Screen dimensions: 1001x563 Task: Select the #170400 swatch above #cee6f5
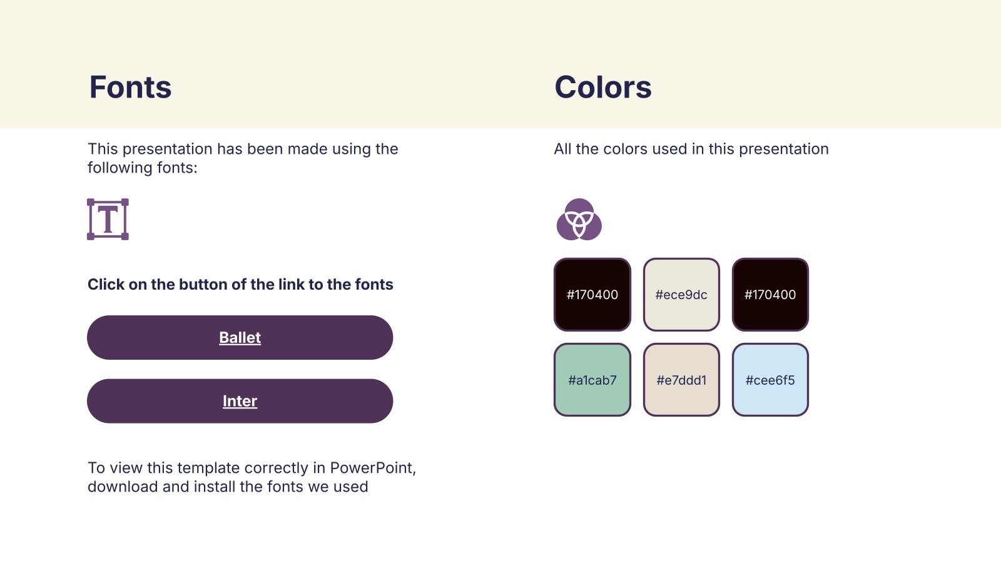tap(770, 295)
